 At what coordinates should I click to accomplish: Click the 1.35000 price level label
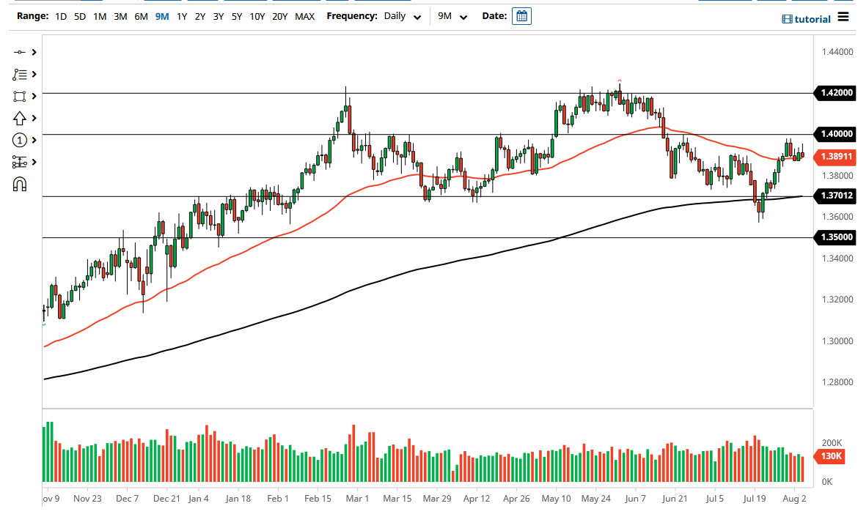tap(835, 237)
